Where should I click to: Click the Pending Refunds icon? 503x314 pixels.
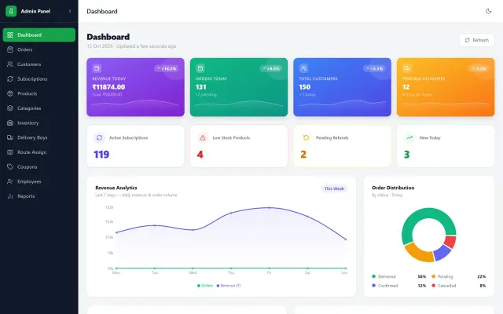click(306, 138)
